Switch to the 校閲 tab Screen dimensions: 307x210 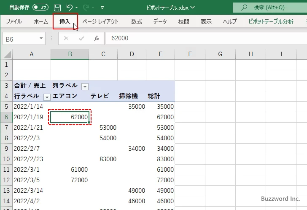[184, 21]
